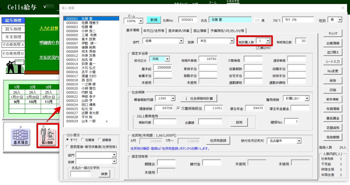The image size is (350, 185).
Task: Click the 氏名の一部の文字列 search field
Action: point(81,174)
